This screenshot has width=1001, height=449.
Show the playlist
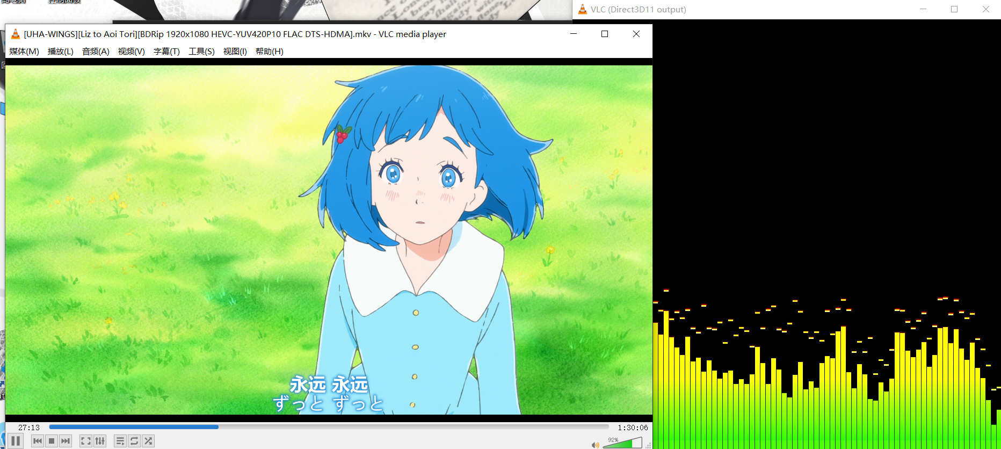click(x=120, y=441)
